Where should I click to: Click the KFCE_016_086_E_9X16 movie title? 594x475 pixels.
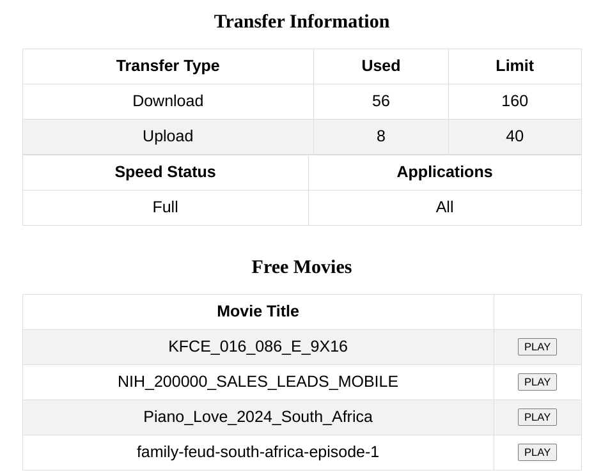click(258, 347)
